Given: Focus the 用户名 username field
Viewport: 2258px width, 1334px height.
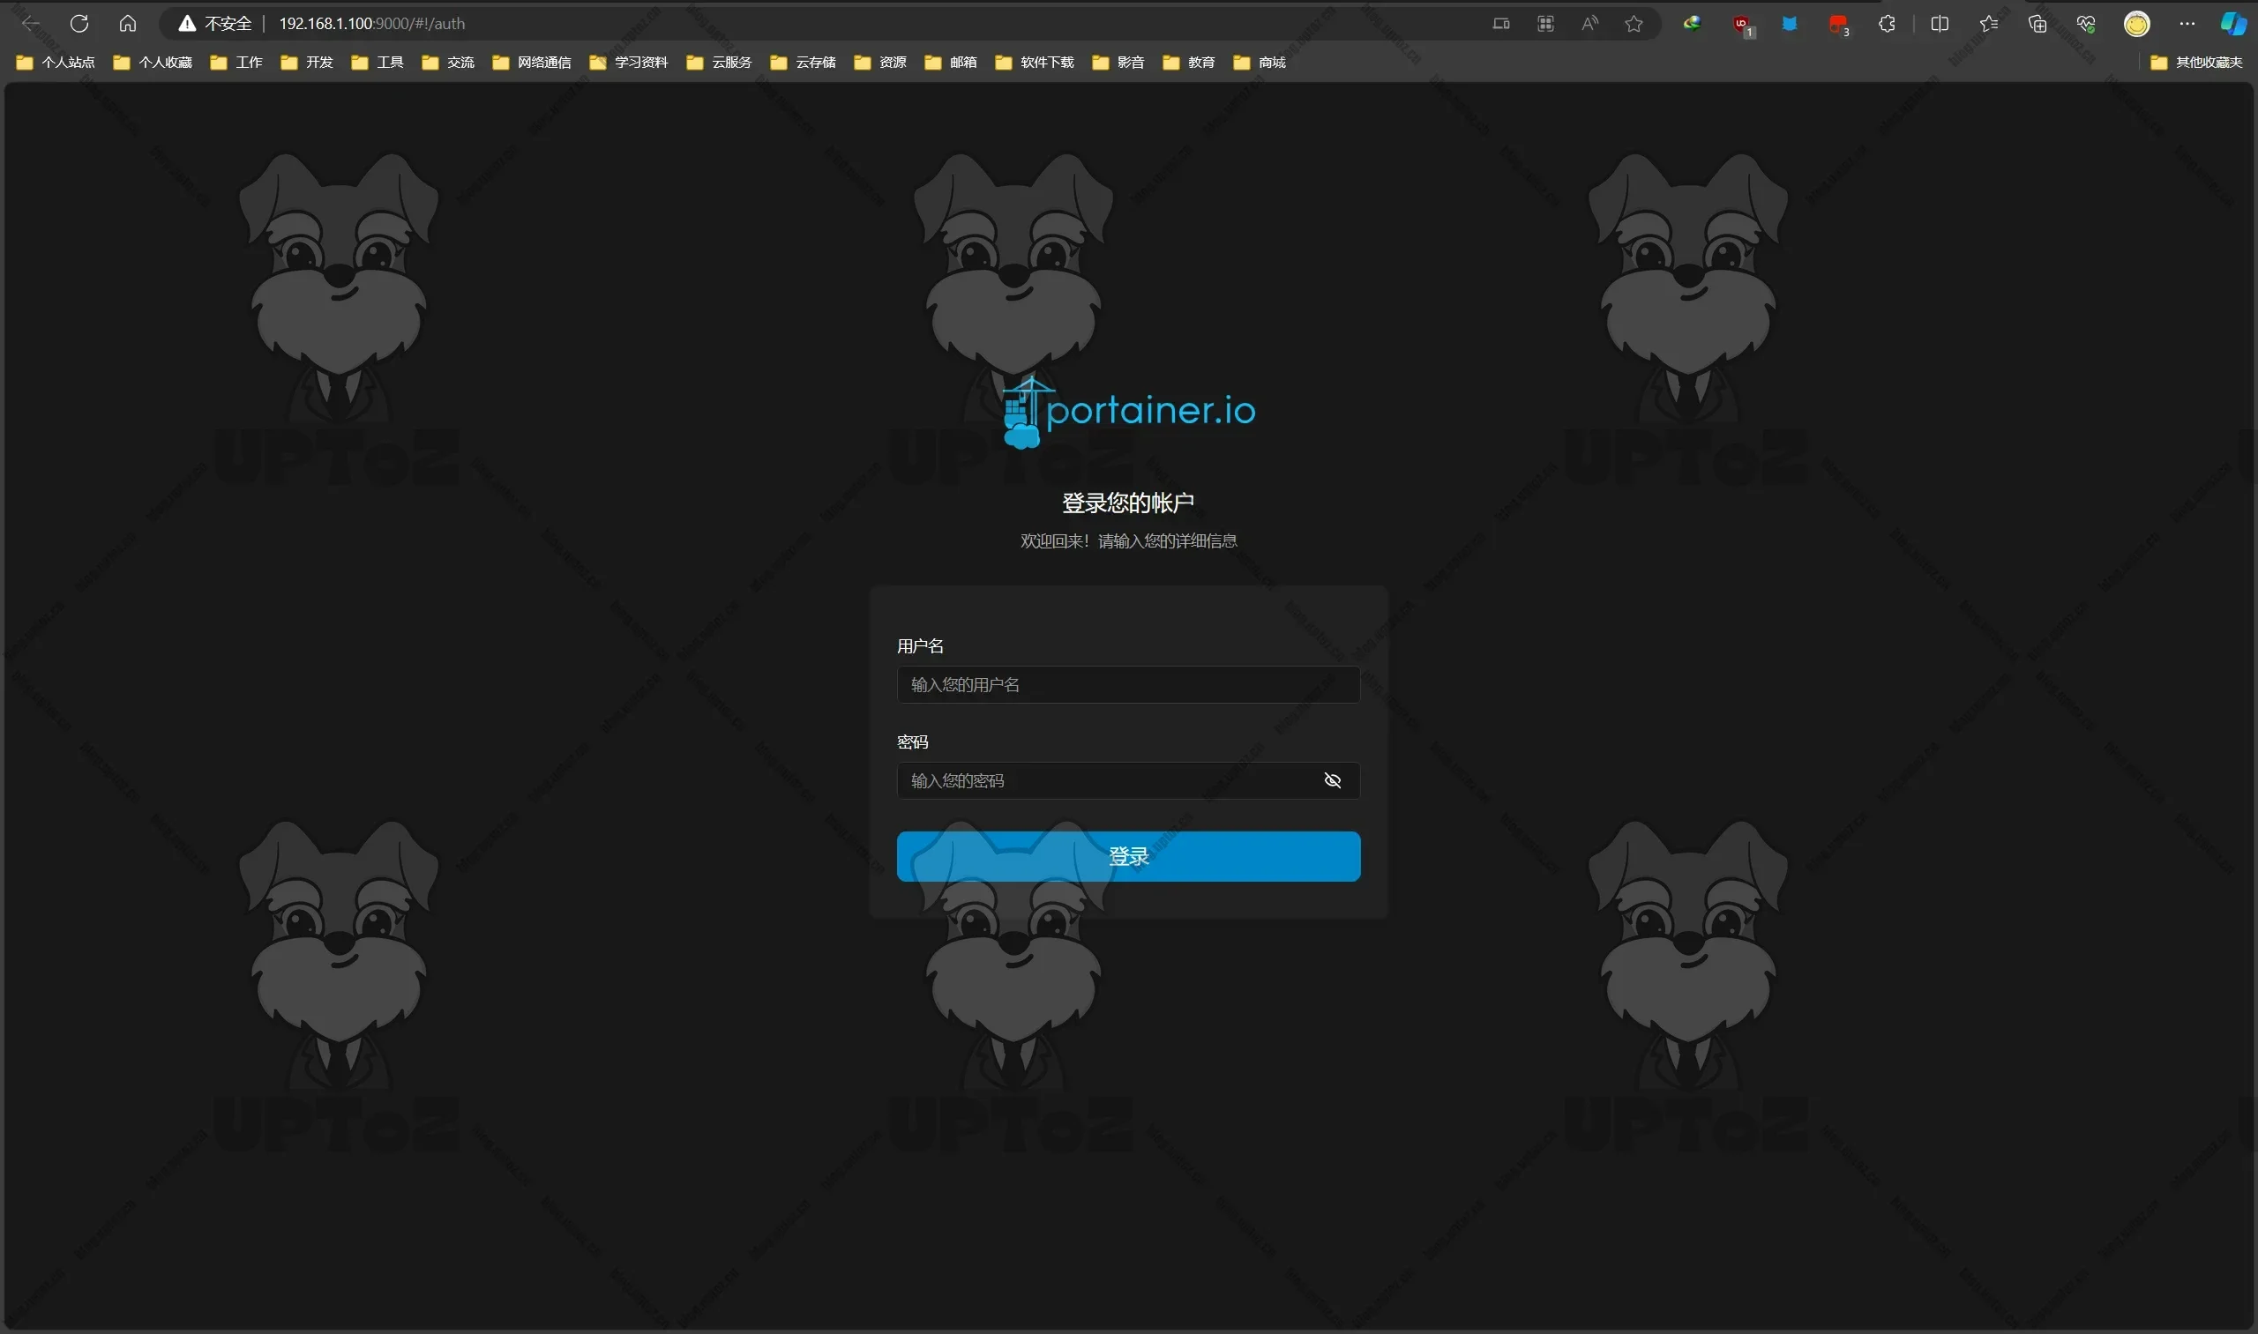Looking at the screenshot, I should [x=1127, y=684].
